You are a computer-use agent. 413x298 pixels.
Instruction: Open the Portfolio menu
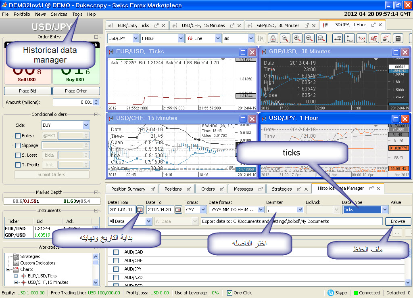click(x=22, y=14)
